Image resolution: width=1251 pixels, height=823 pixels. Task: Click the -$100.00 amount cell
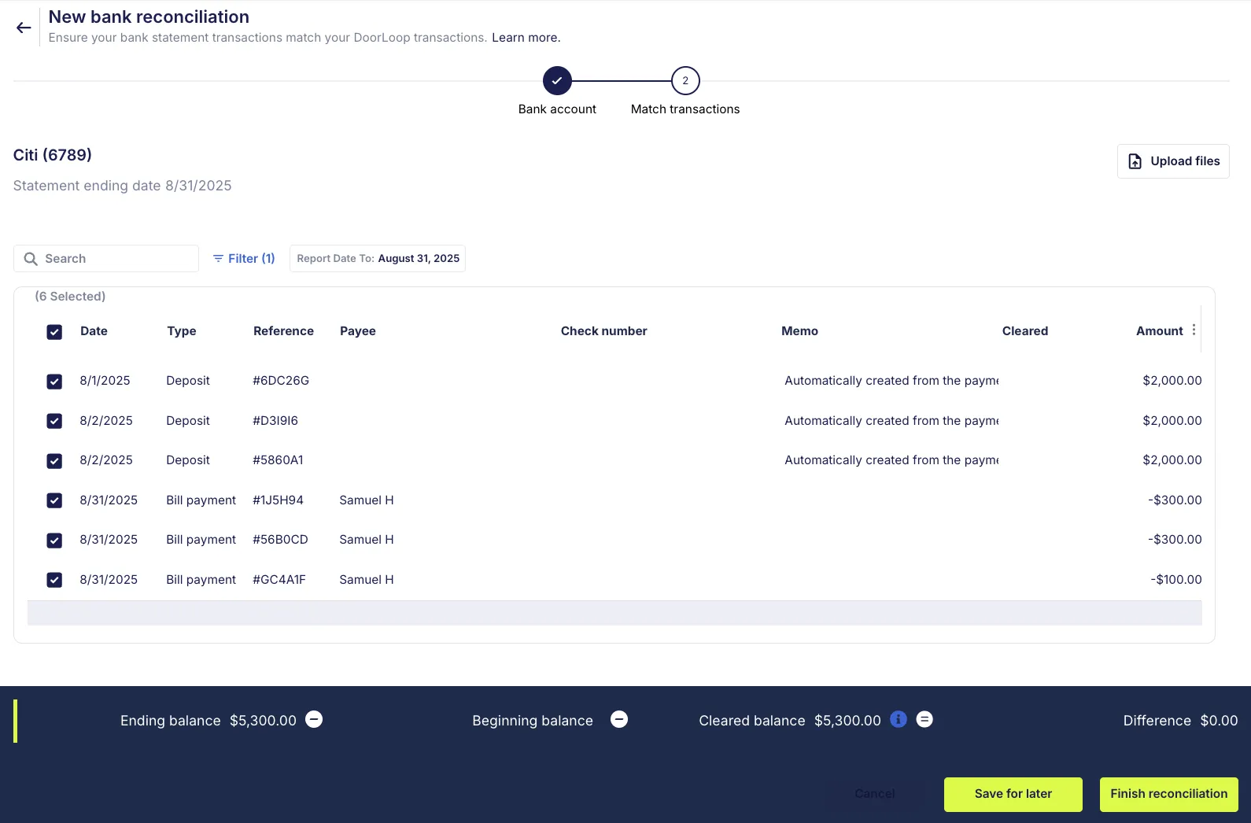1176,580
